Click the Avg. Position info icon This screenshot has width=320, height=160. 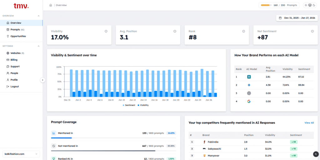pyautogui.click(x=175, y=31)
